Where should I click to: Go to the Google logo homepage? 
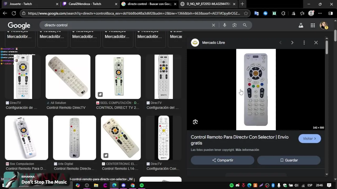[x=19, y=25]
